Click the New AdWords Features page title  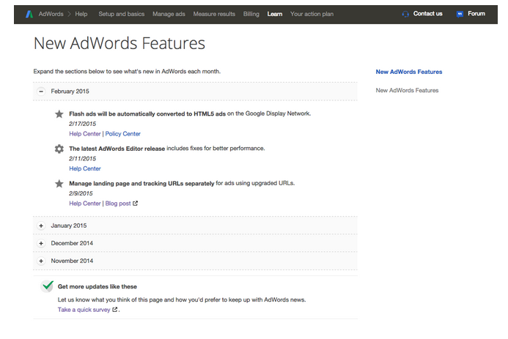tap(119, 43)
